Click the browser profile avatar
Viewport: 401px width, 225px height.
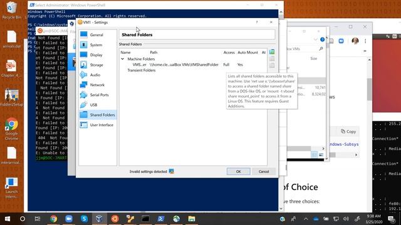[355, 41]
